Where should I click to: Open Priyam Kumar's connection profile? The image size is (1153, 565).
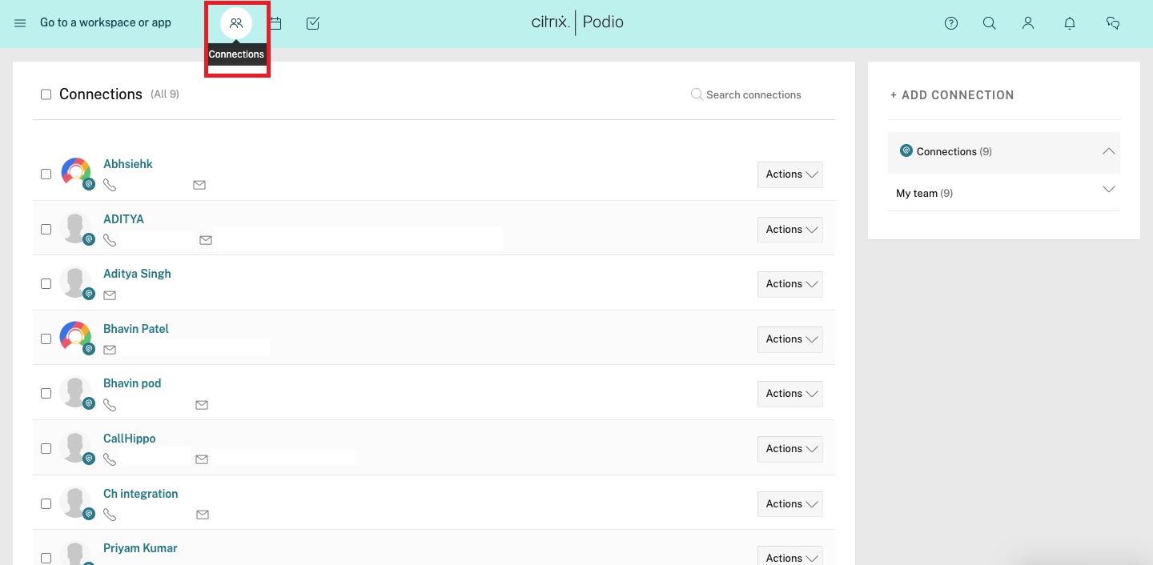click(140, 548)
